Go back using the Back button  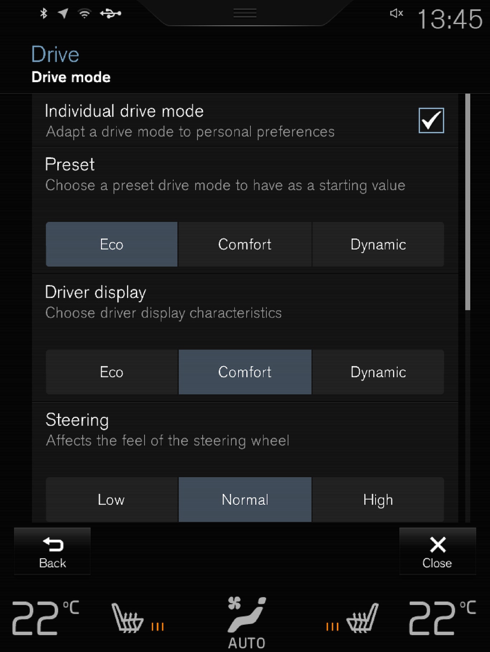(x=52, y=552)
